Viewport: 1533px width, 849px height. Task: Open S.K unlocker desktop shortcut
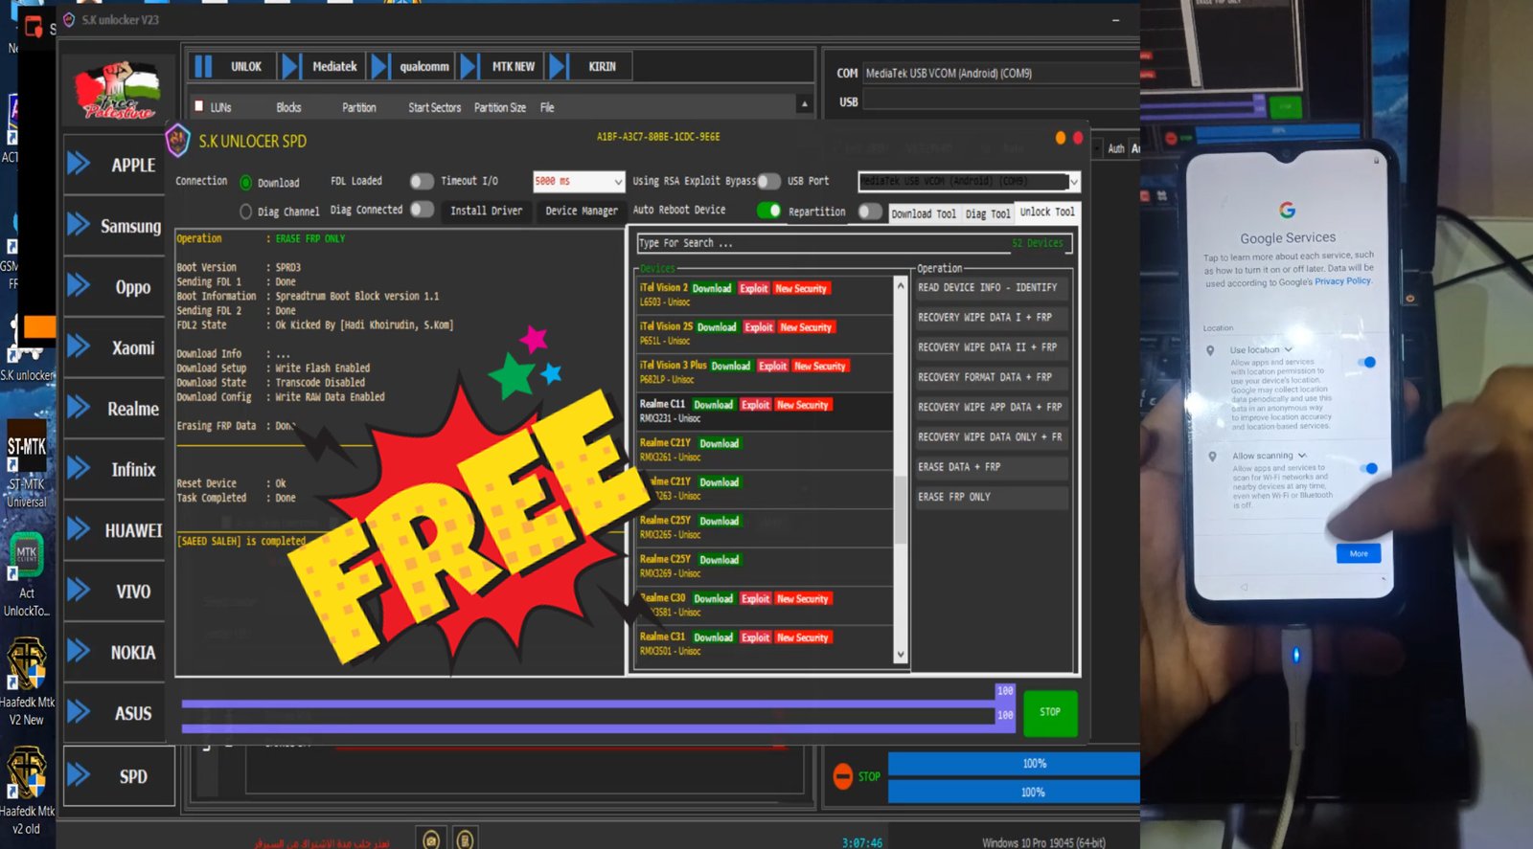(27, 349)
